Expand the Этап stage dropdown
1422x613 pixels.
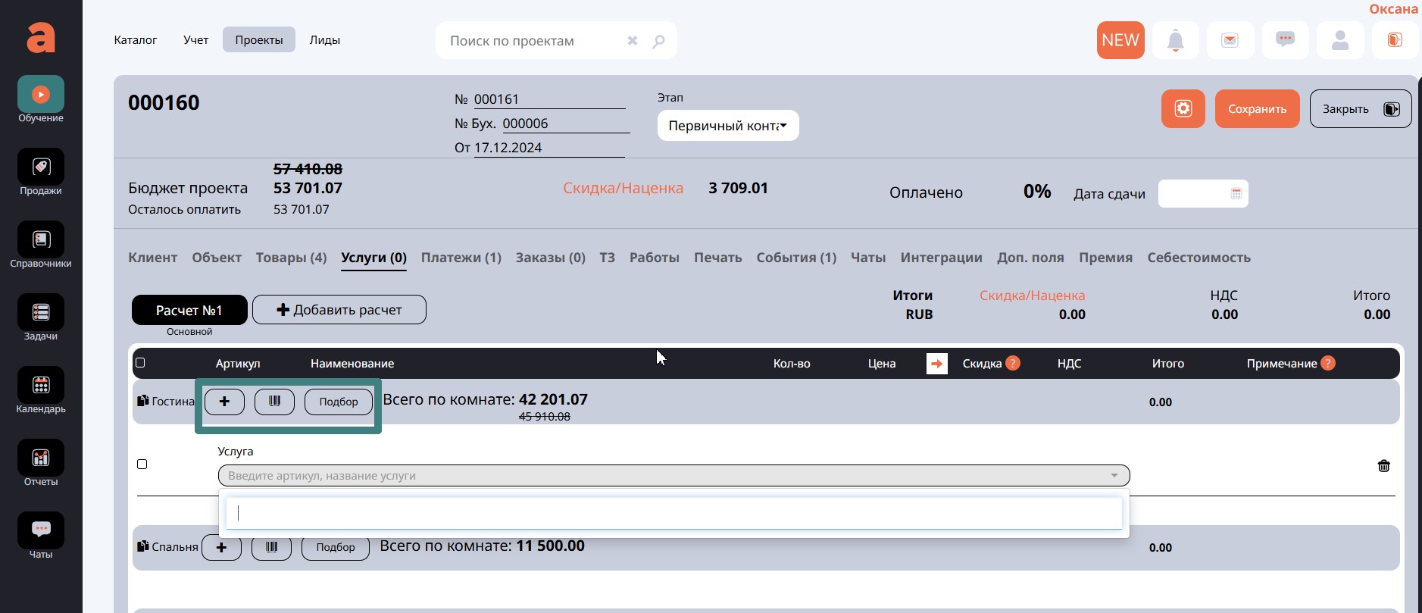727,126
